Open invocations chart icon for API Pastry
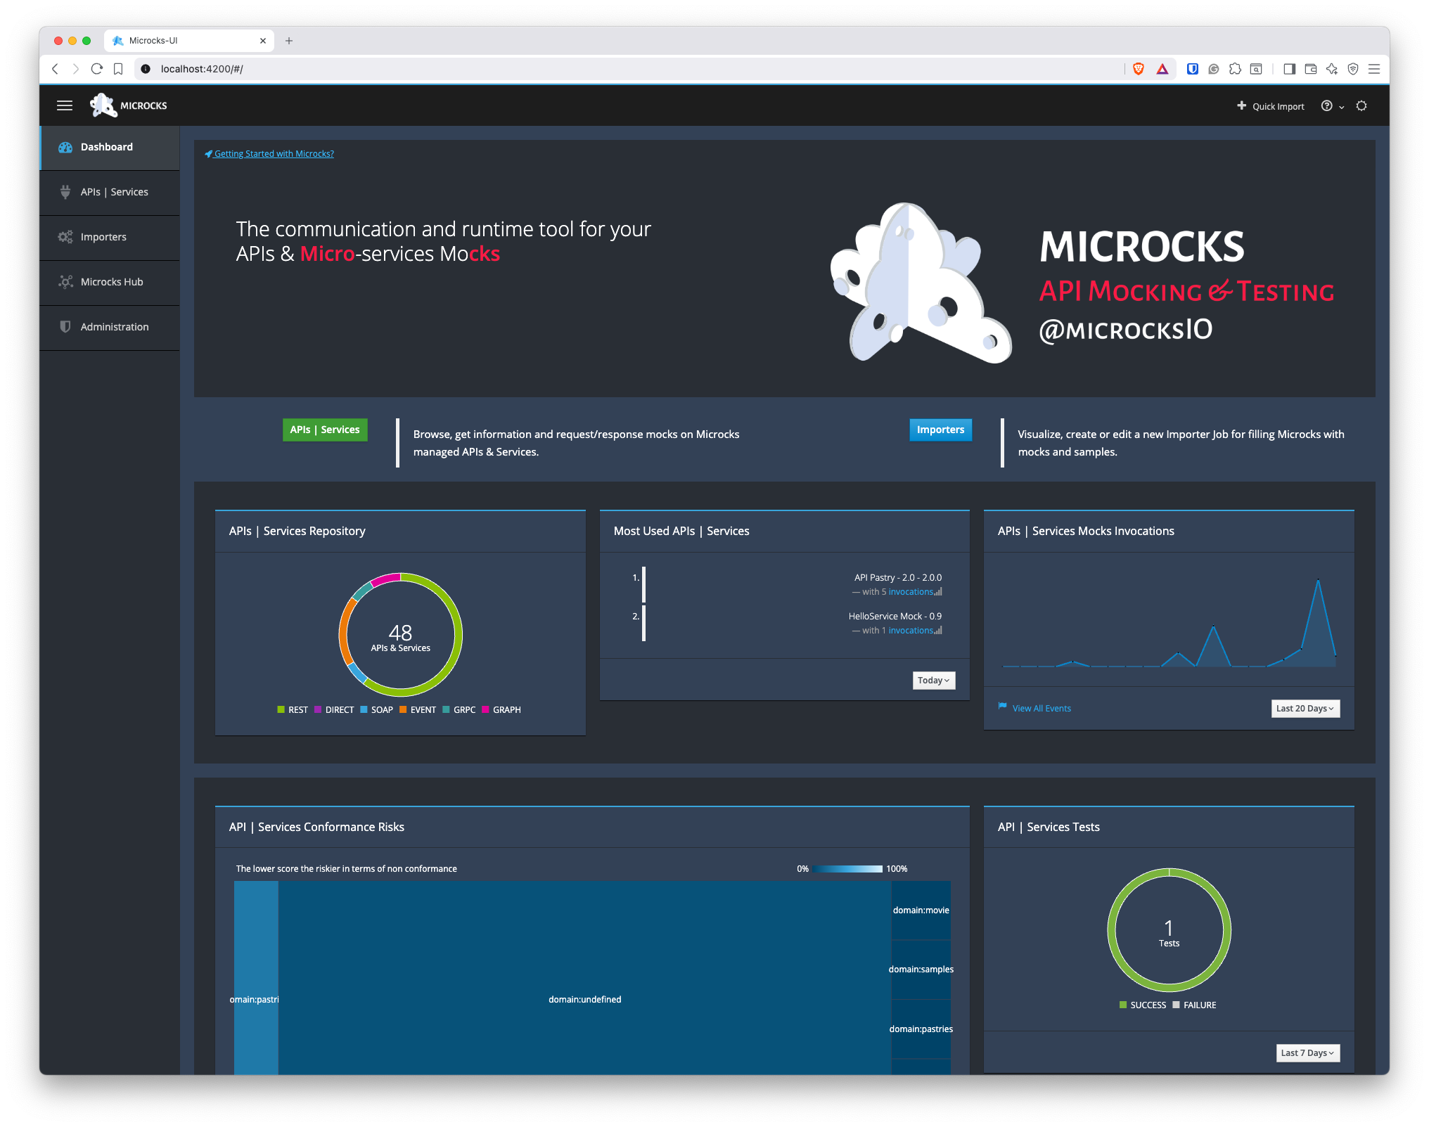This screenshot has width=1429, height=1127. tap(938, 592)
